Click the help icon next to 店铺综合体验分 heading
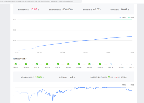 tap(26, 59)
